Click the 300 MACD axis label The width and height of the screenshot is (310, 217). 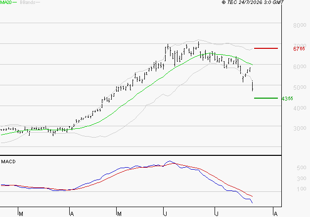pyautogui.click(x=302, y=179)
